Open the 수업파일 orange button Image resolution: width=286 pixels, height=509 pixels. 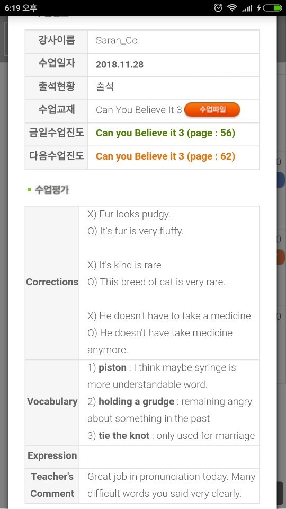212,110
